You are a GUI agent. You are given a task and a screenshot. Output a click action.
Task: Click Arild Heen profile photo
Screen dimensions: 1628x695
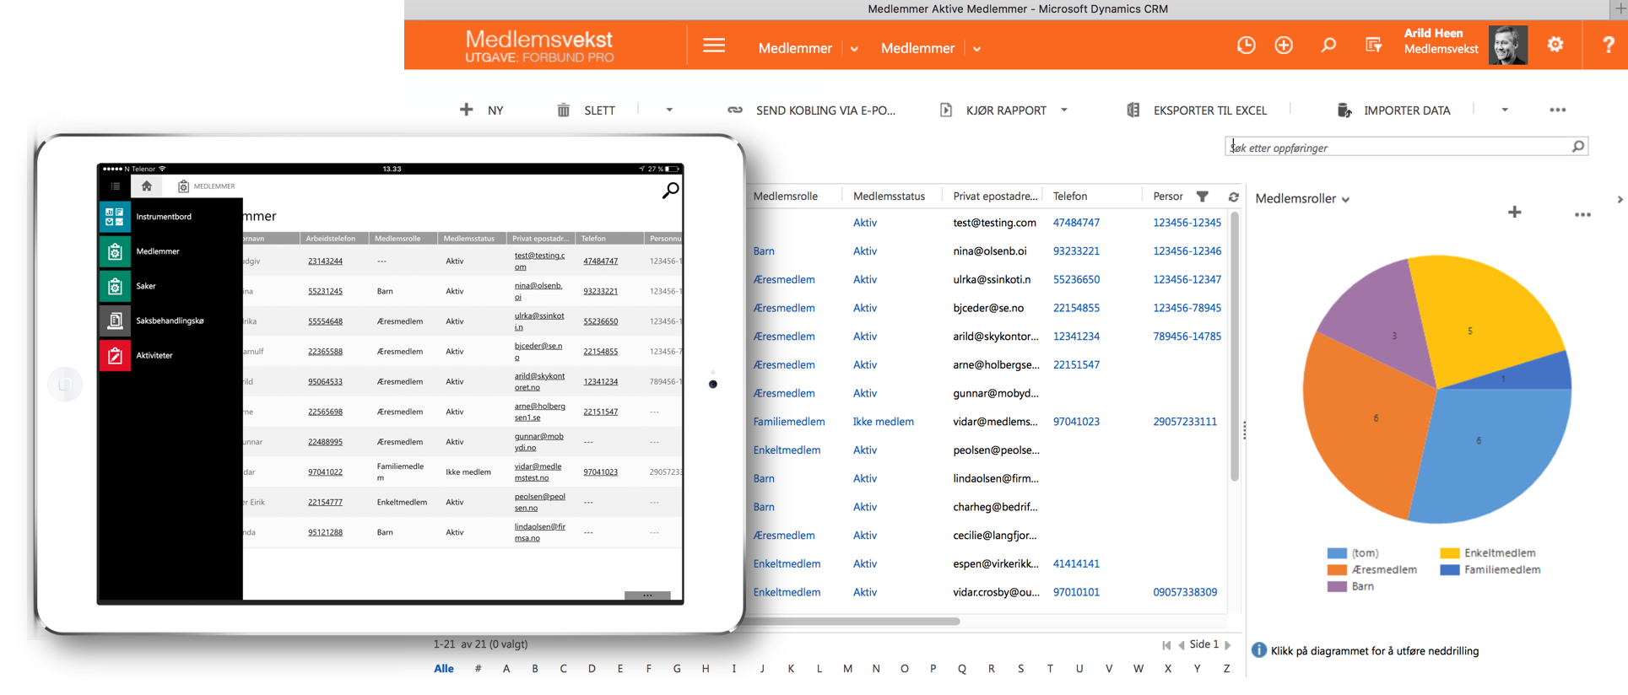pyautogui.click(x=1508, y=46)
